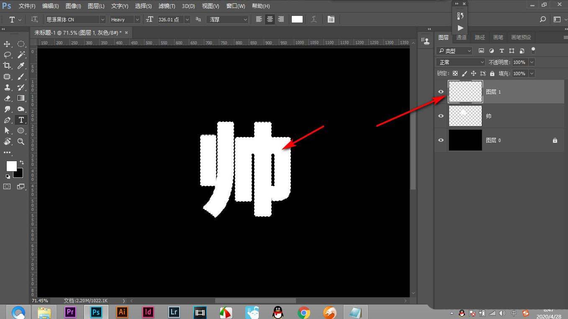Center the text alignment
The image size is (568, 319).
point(270,19)
